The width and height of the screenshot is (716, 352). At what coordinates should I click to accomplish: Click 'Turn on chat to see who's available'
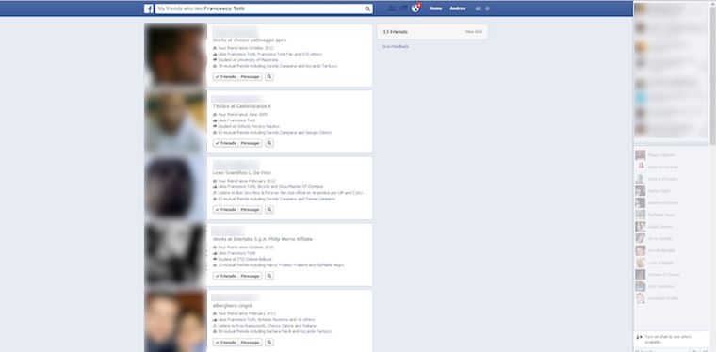click(668, 339)
